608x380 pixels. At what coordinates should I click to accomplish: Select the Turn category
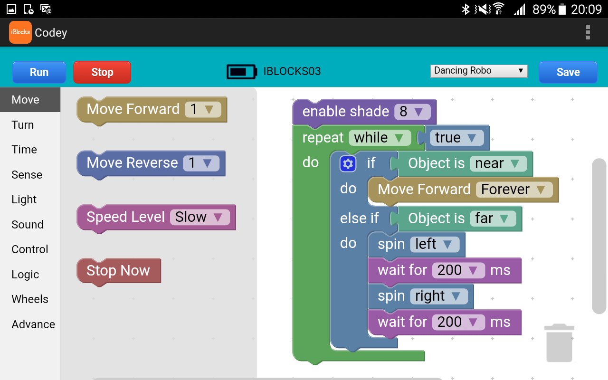click(30, 125)
